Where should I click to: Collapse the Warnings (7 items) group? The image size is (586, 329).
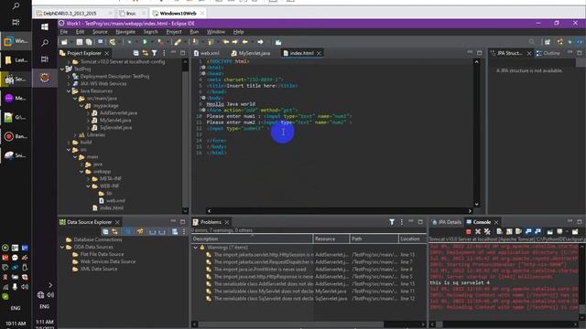tap(195, 248)
